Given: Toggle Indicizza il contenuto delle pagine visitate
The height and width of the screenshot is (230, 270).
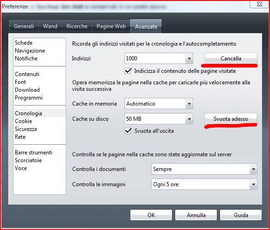Looking at the screenshot, I should point(128,71).
